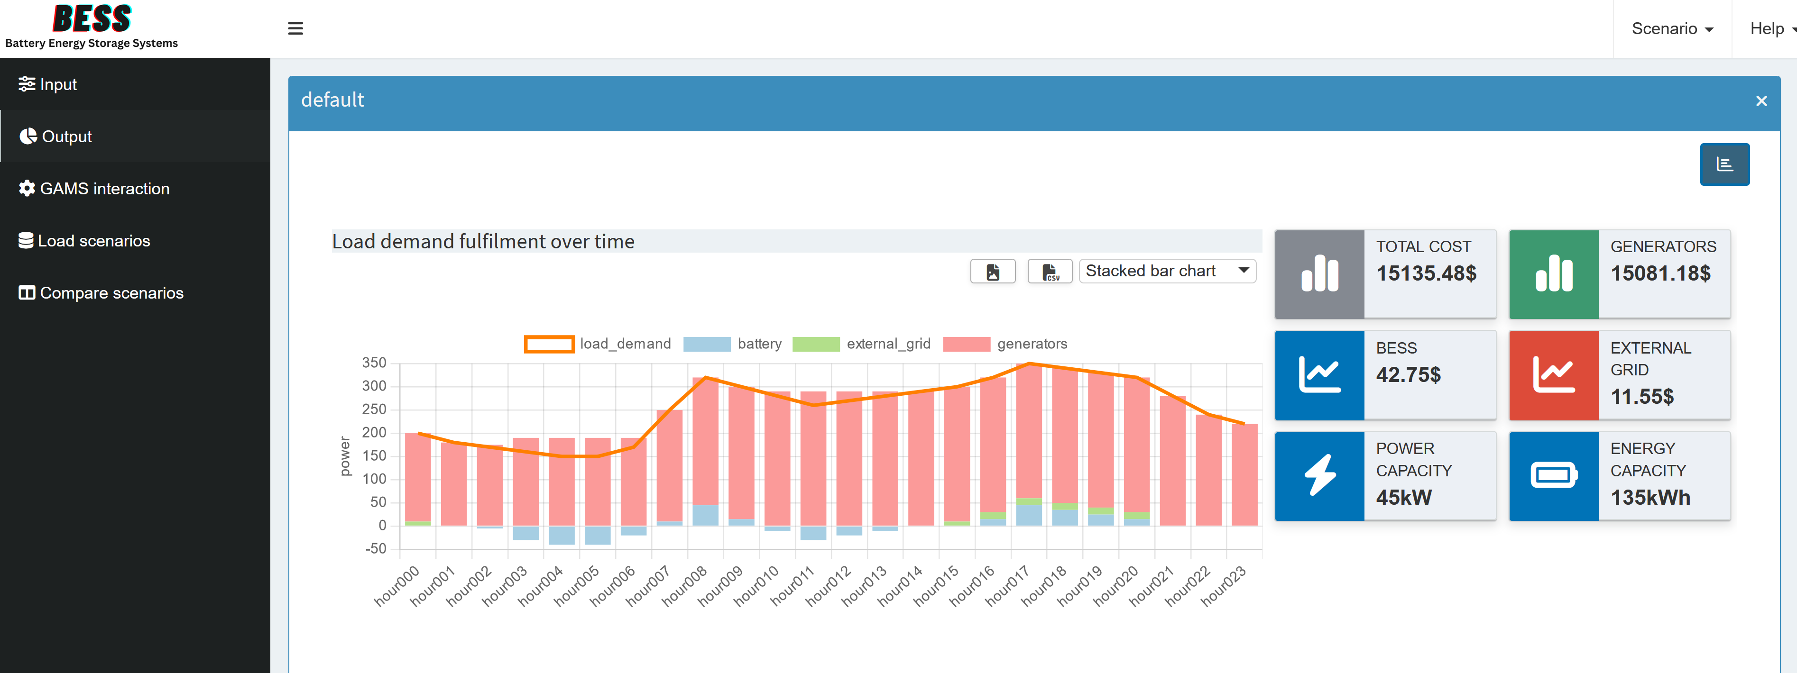Toggle external_grid legend entry
Screen dimensions: 1797x673
(x=862, y=344)
